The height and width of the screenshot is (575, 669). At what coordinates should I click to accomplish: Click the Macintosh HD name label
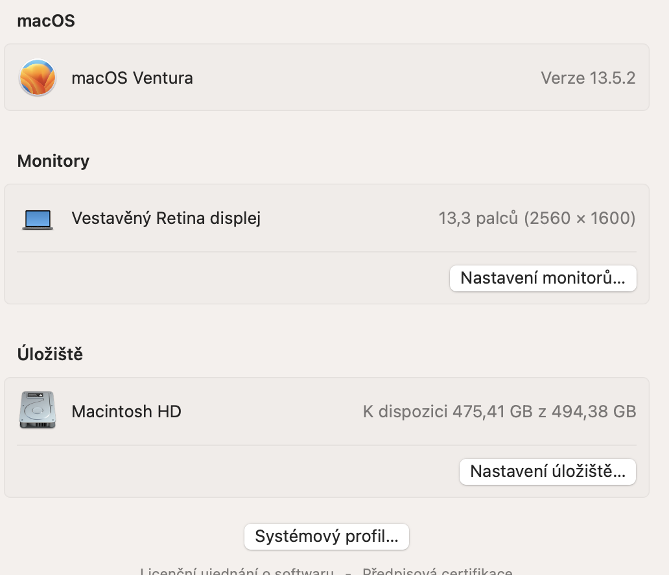[126, 411]
